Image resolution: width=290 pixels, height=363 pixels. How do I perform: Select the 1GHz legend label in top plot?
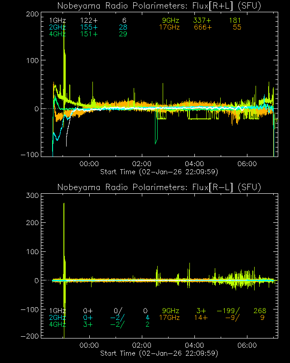57,20
